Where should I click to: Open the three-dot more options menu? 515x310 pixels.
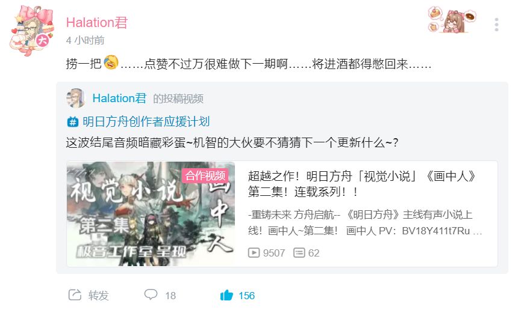496,25
